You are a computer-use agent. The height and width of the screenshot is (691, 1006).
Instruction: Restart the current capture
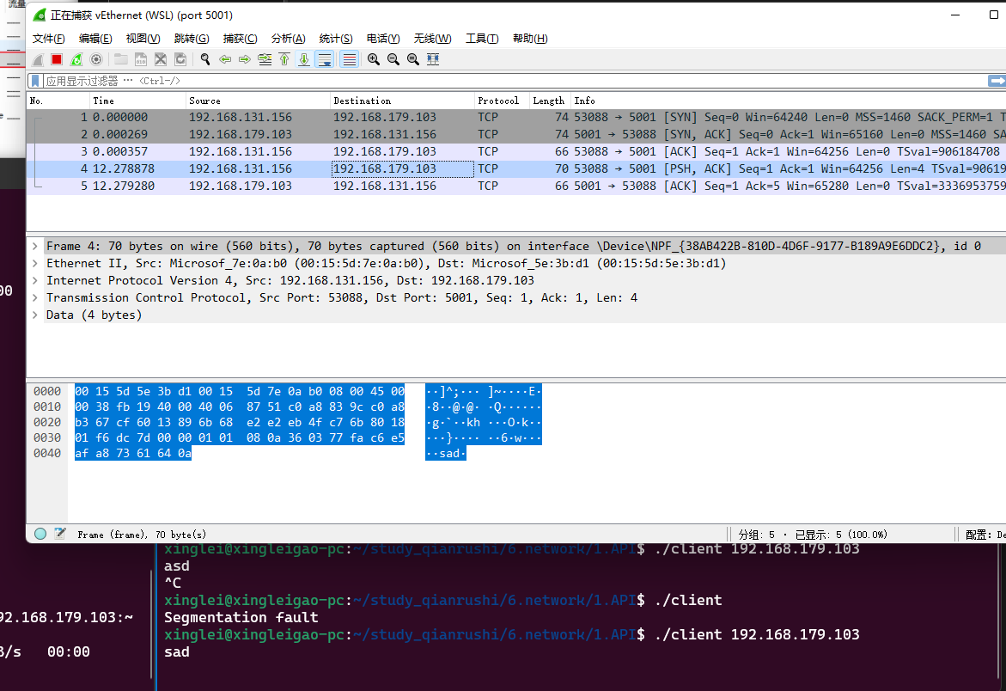coord(76,59)
